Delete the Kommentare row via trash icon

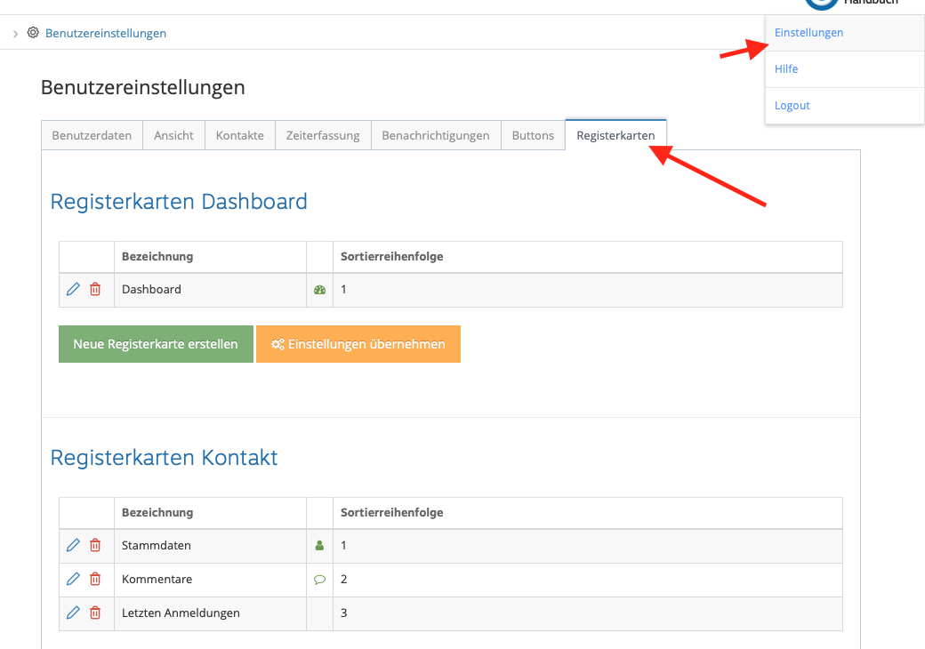(95, 579)
